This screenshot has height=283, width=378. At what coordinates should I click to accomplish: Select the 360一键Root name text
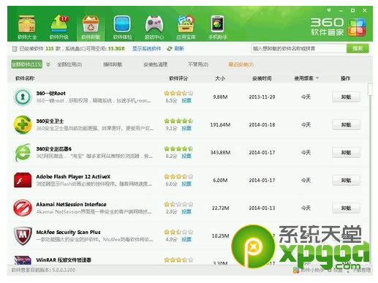[51, 94]
